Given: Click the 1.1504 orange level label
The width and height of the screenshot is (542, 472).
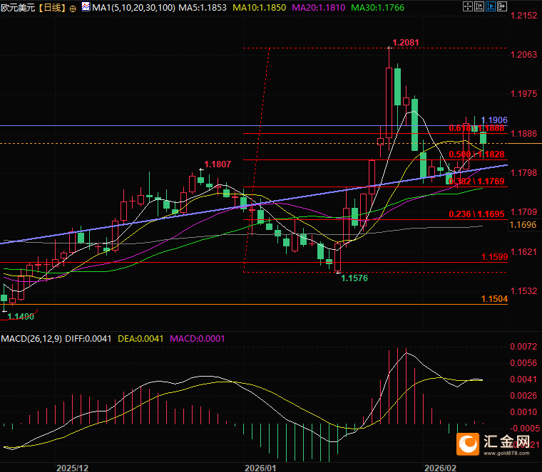Looking at the screenshot, I should tap(494, 299).
